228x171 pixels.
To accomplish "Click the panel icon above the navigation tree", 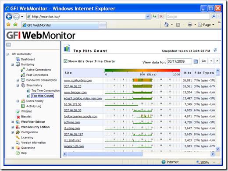I will click(x=8, y=45).
